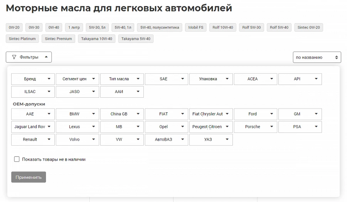
Task: Open the ААИ filter dropdown
Action: [x=122, y=92]
